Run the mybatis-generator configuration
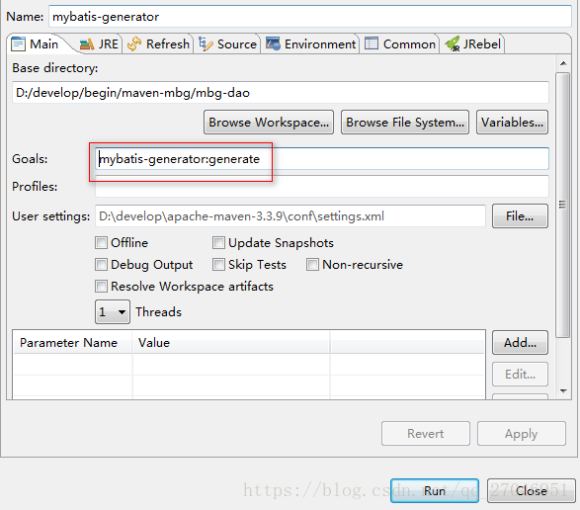Screen dimensions: 580x510 [435, 491]
